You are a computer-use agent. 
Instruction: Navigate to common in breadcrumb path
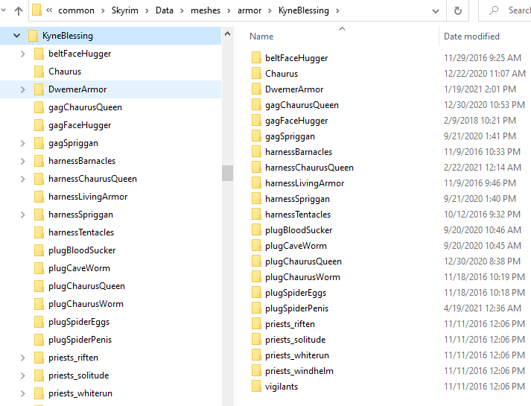[x=76, y=10]
